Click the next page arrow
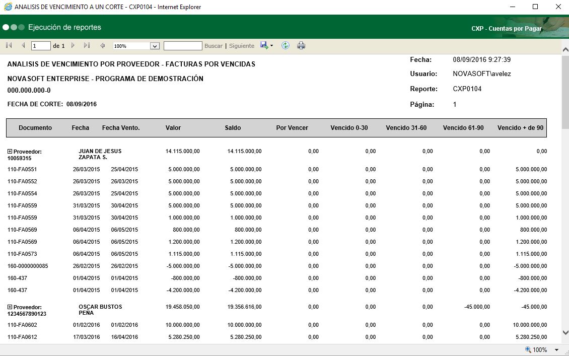 [73, 46]
